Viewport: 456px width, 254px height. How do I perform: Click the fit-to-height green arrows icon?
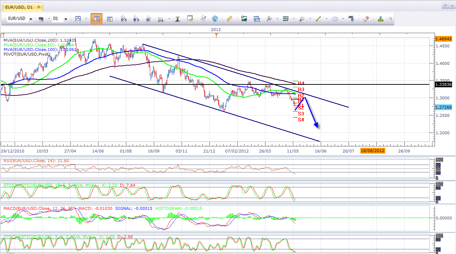(177, 19)
